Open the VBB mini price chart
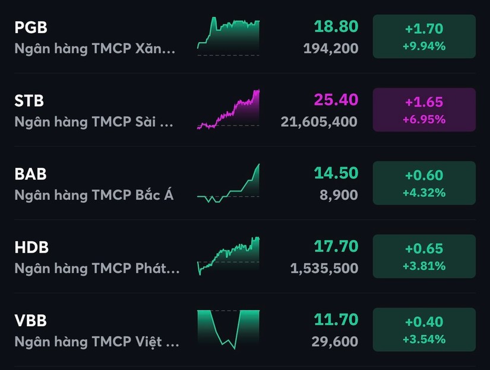Screen dimensions: 490x370 [x=228, y=329]
